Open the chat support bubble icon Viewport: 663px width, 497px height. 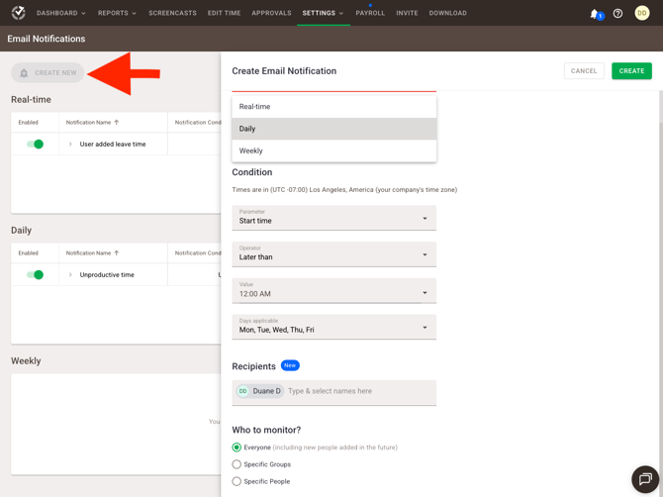[645, 479]
